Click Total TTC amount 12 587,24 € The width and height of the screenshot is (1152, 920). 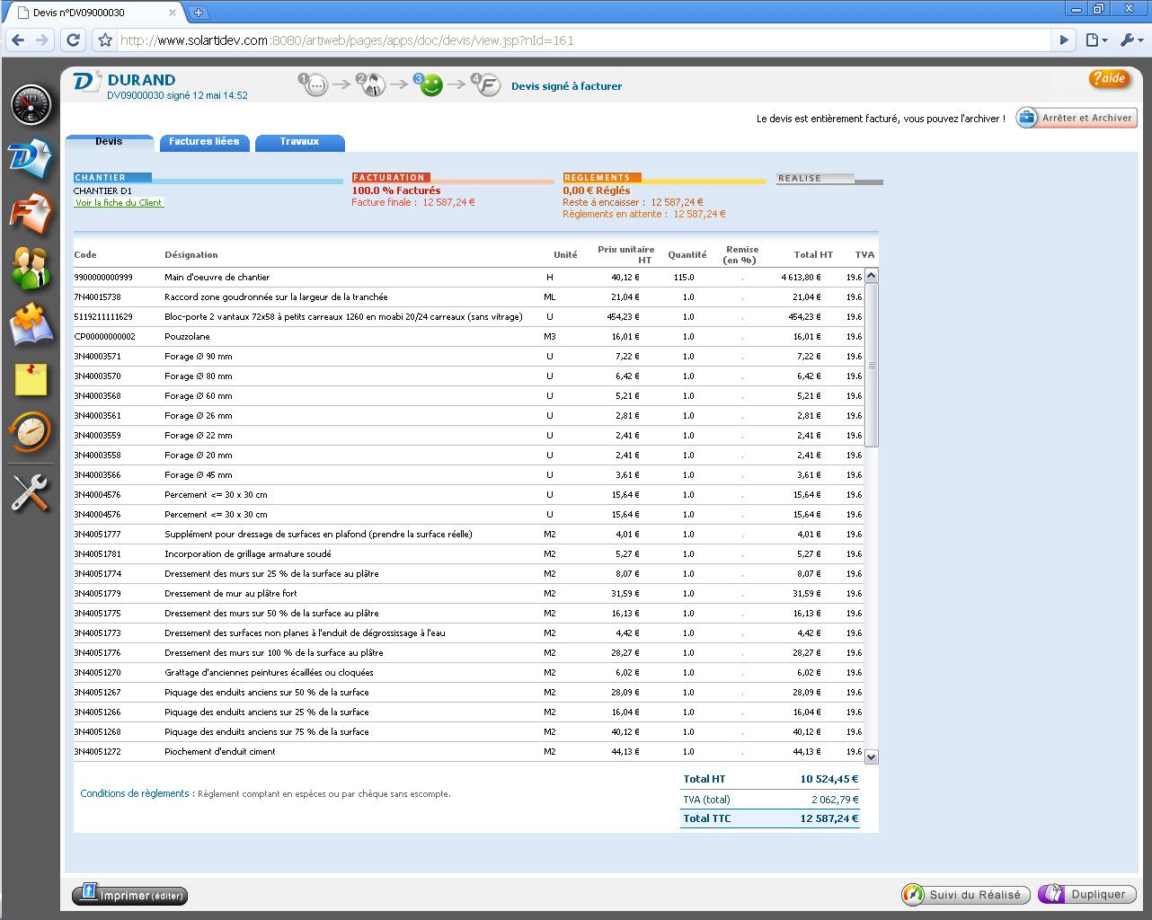[829, 818]
